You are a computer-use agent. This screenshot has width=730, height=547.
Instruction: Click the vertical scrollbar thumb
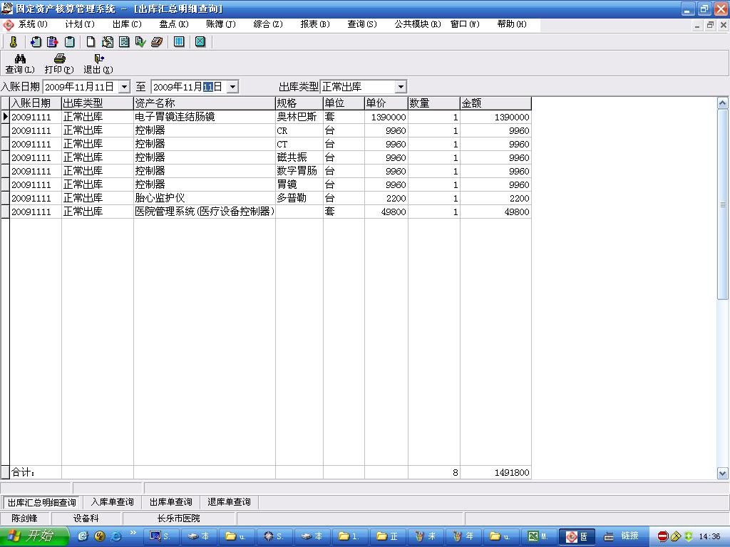pyautogui.click(x=723, y=204)
